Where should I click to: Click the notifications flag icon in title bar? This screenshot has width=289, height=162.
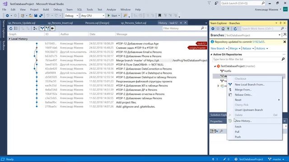pyautogui.click(x=209, y=3)
